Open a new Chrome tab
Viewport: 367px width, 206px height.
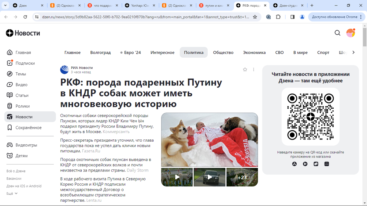(312, 5)
